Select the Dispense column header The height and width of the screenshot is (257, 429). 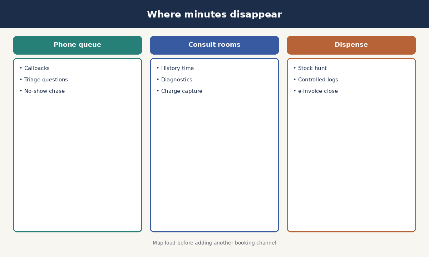click(x=351, y=45)
